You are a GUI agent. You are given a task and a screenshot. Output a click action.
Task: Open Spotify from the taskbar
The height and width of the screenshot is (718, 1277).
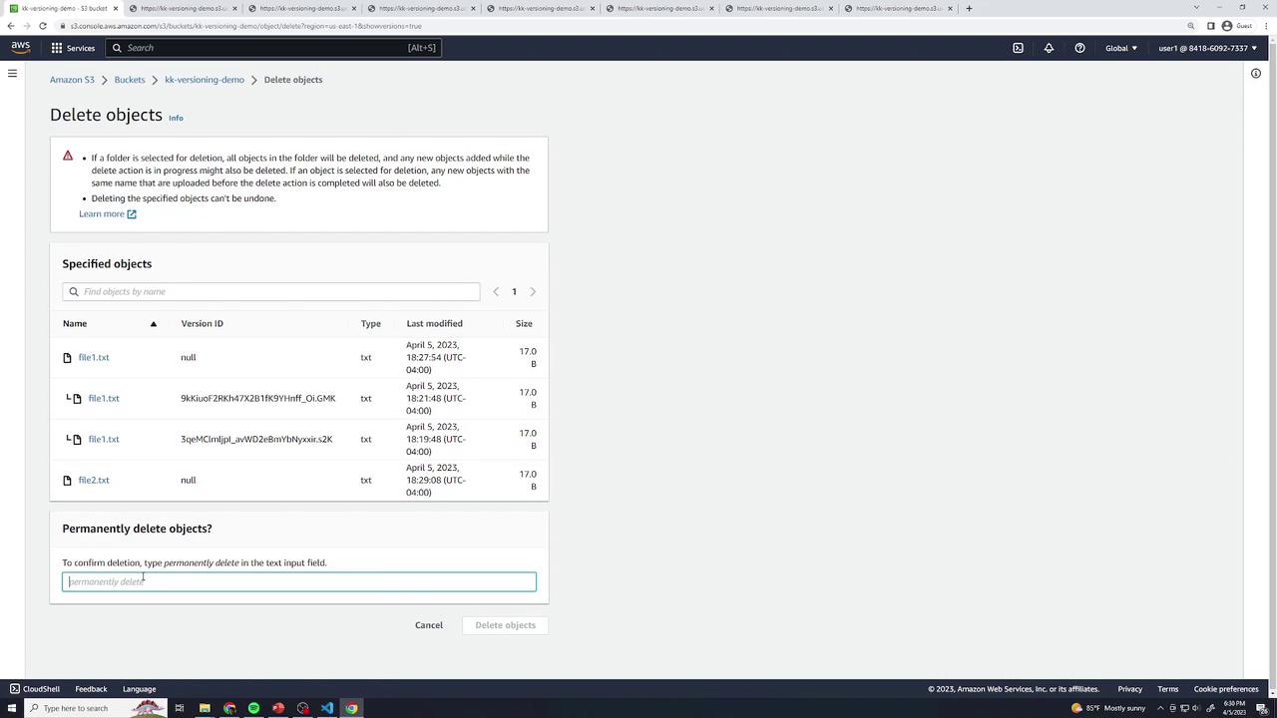[x=253, y=708]
